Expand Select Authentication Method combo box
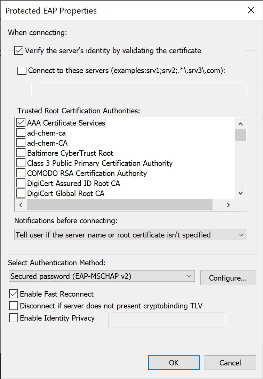This screenshot has height=379, width=263. [x=102, y=276]
